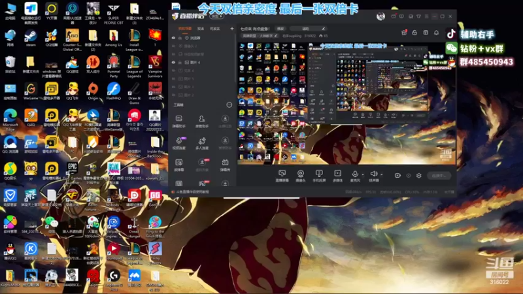
Task: Click the modify button next to stream title
Action: (x=280, y=29)
